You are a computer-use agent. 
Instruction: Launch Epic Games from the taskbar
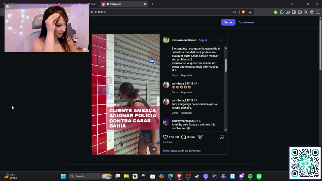click(x=144, y=176)
